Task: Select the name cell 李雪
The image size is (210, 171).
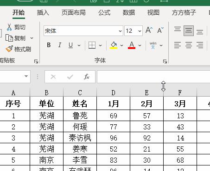Action: [80, 160]
